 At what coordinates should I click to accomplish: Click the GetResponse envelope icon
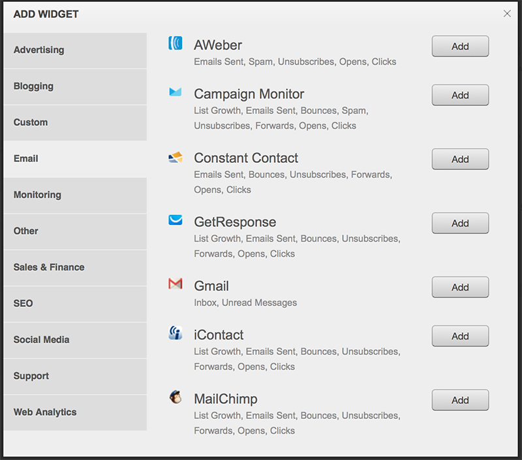click(x=175, y=220)
